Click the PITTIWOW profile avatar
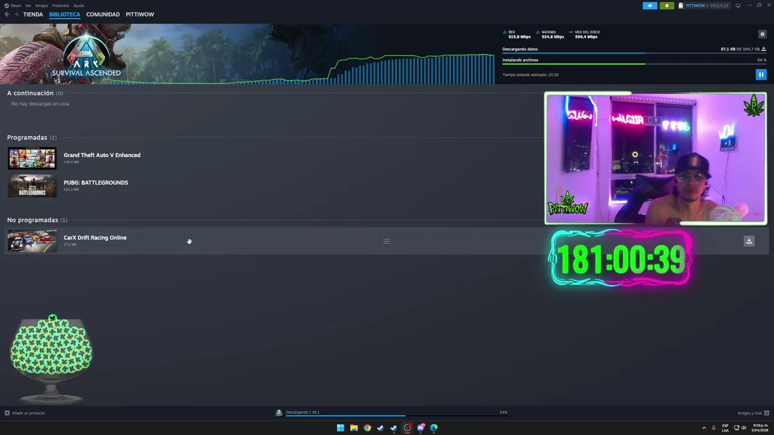Screen dimensions: 774x435 (681, 5)
